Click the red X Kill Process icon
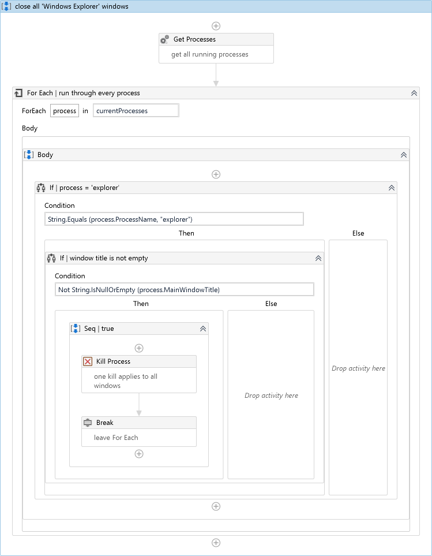 88,361
